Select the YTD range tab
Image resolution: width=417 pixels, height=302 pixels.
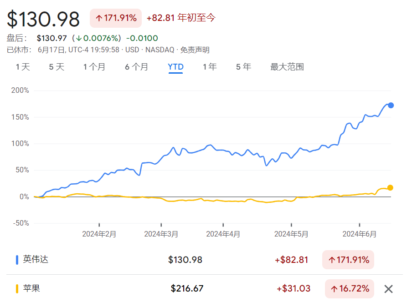[175, 67]
